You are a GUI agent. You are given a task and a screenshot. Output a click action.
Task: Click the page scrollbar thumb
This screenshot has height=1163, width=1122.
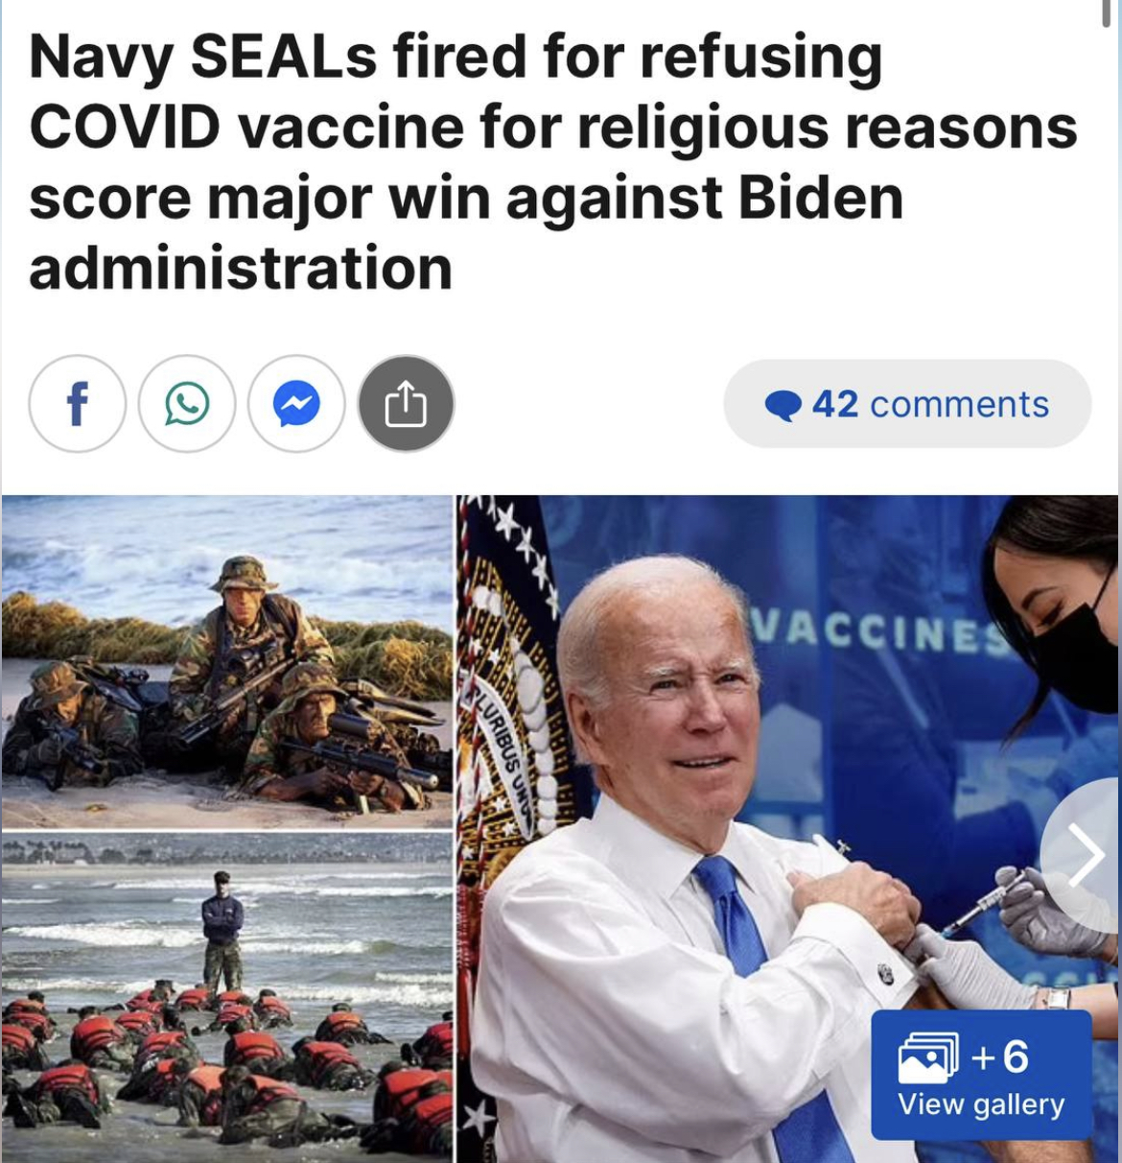pos(1107,14)
